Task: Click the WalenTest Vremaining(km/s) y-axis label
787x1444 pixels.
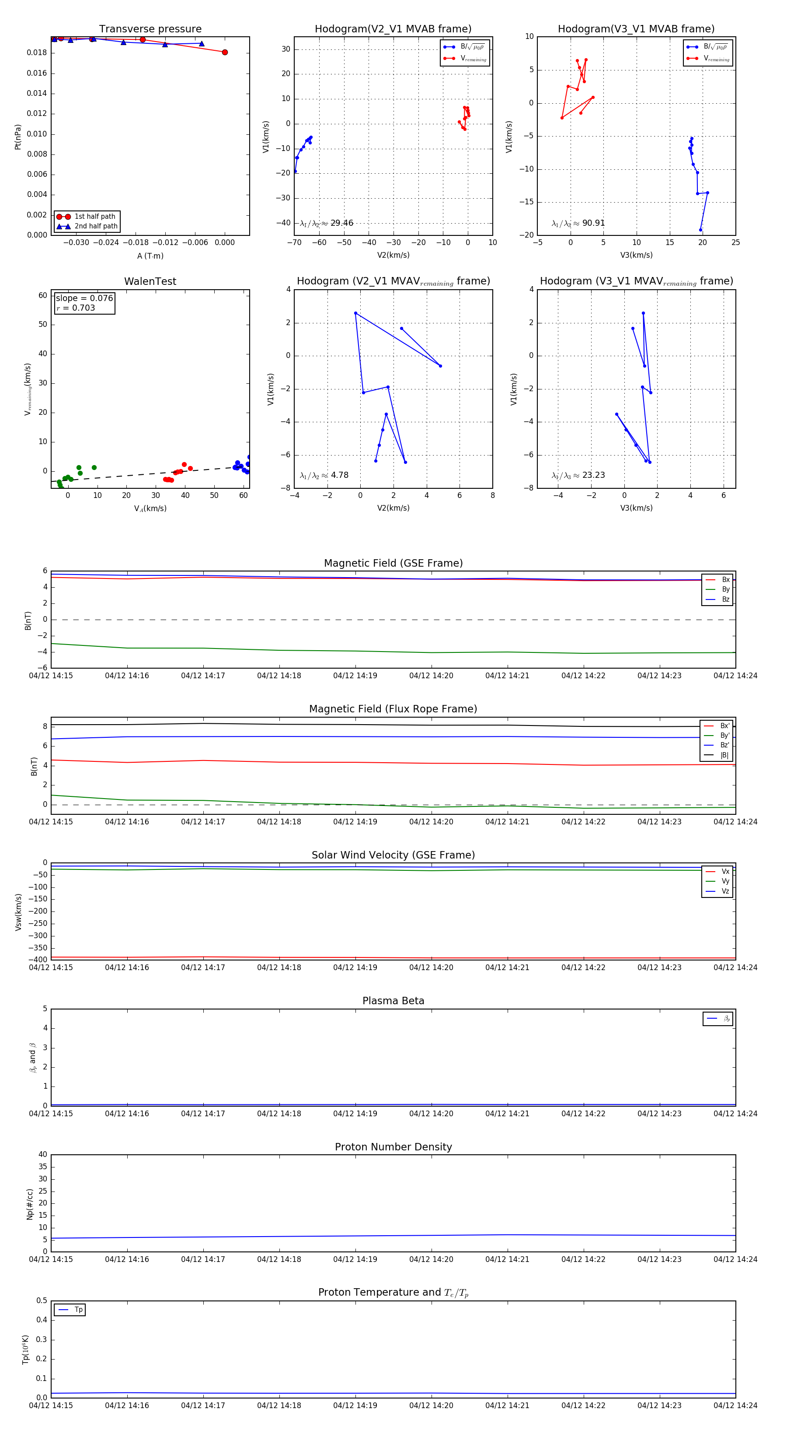Action: tap(28, 389)
